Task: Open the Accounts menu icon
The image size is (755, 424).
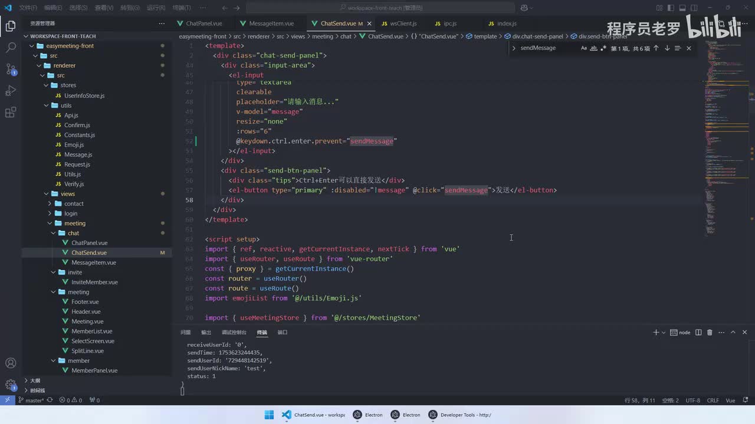Action: 11,363
